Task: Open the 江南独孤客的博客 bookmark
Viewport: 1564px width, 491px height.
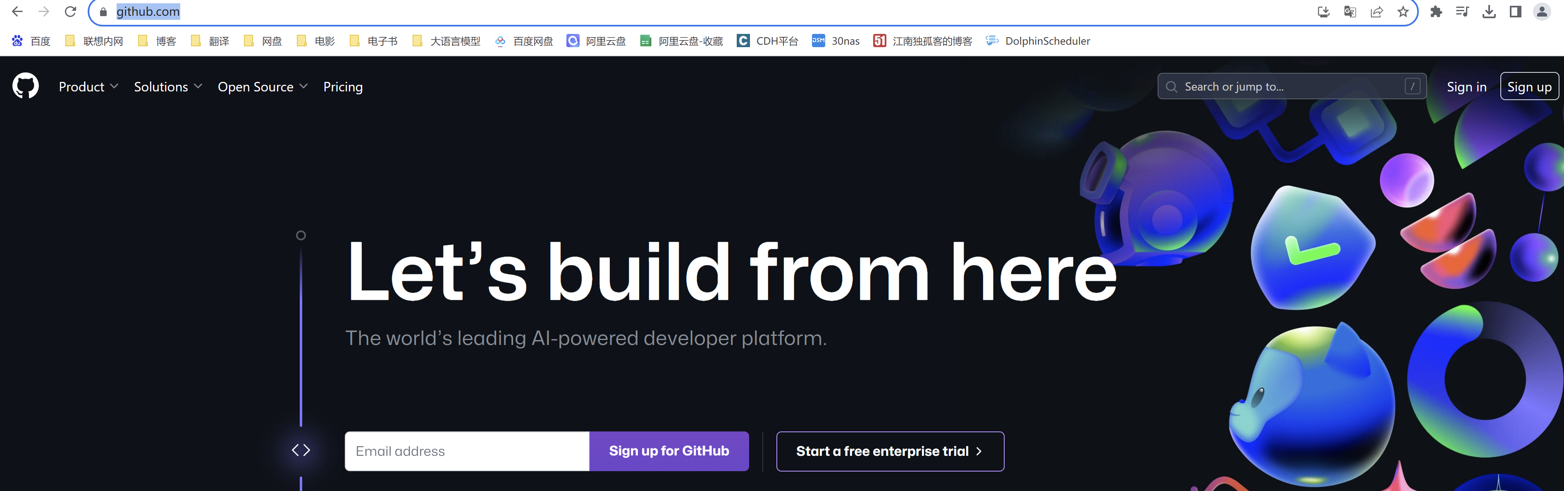Action: tap(923, 41)
